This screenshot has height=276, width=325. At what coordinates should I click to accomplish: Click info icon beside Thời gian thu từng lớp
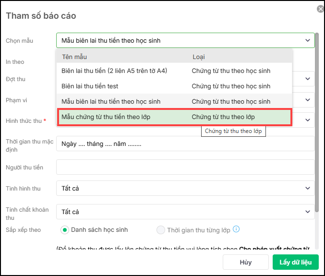point(236,229)
